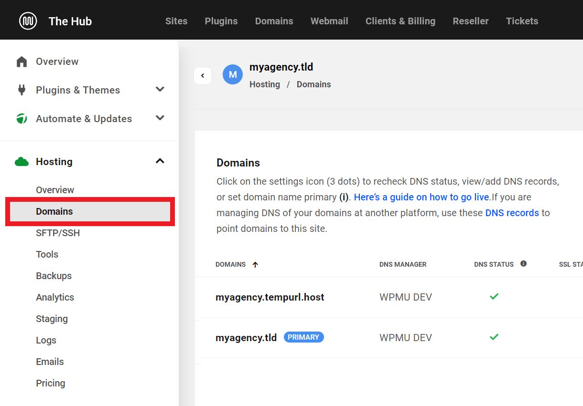Open Logs sub-item
This screenshot has height=406, width=583.
click(46, 340)
